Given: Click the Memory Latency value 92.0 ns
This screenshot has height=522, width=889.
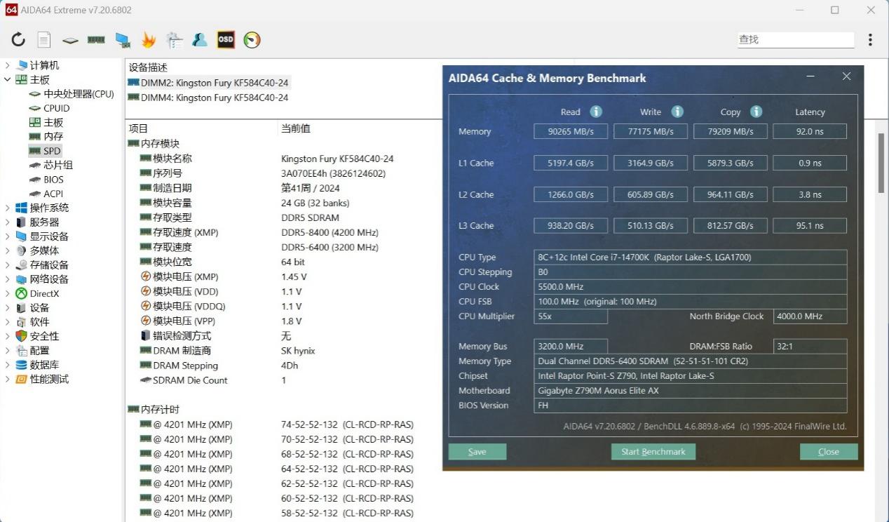Looking at the screenshot, I should coord(810,131).
